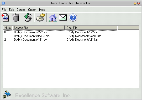Click the app icon in title bar
The height and width of the screenshot is (100, 142).
pyautogui.click(x=3, y=3)
